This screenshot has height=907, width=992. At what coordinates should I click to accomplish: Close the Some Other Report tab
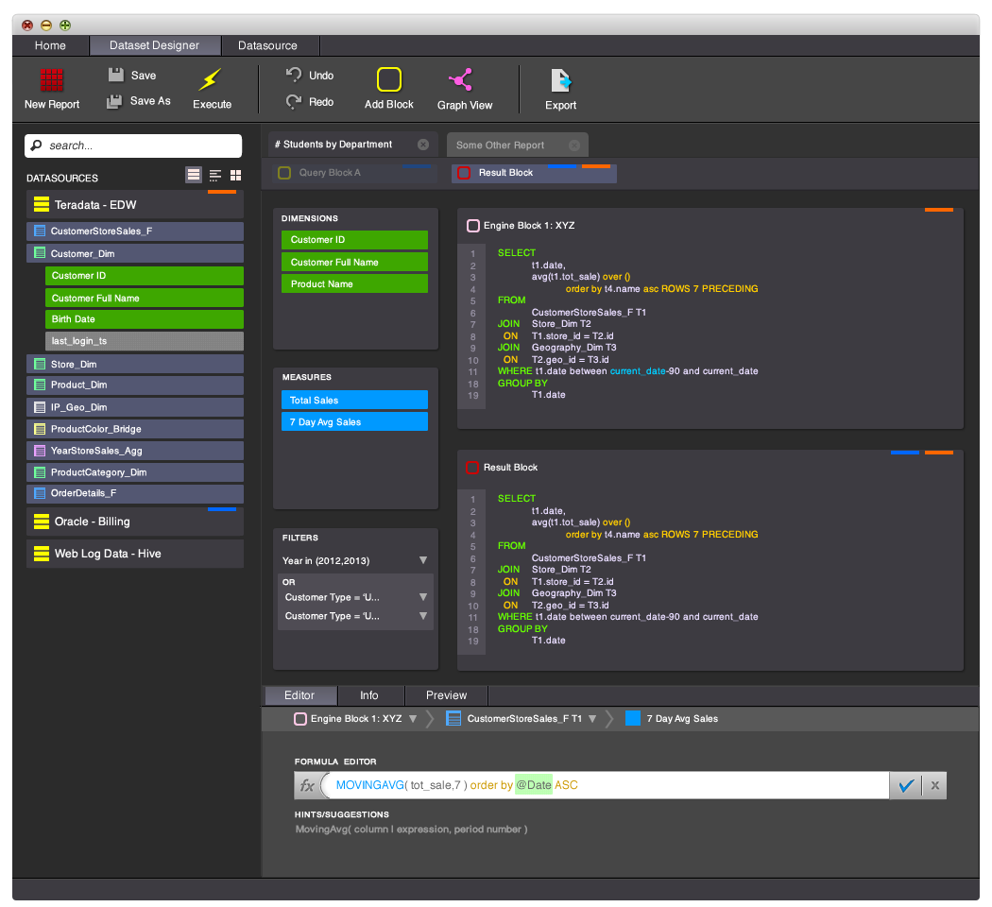tap(573, 145)
